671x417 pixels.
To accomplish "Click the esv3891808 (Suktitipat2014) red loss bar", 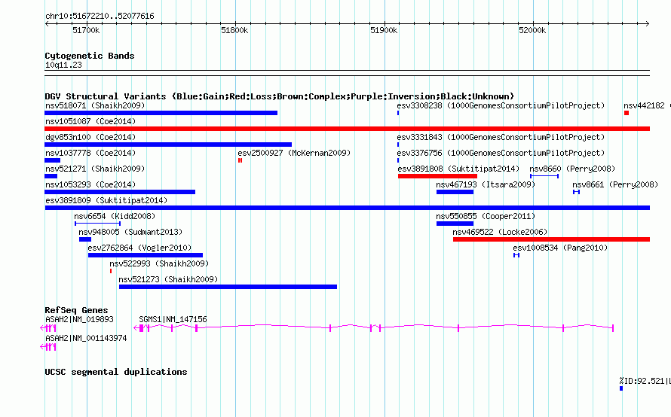I will click(437, 176).
